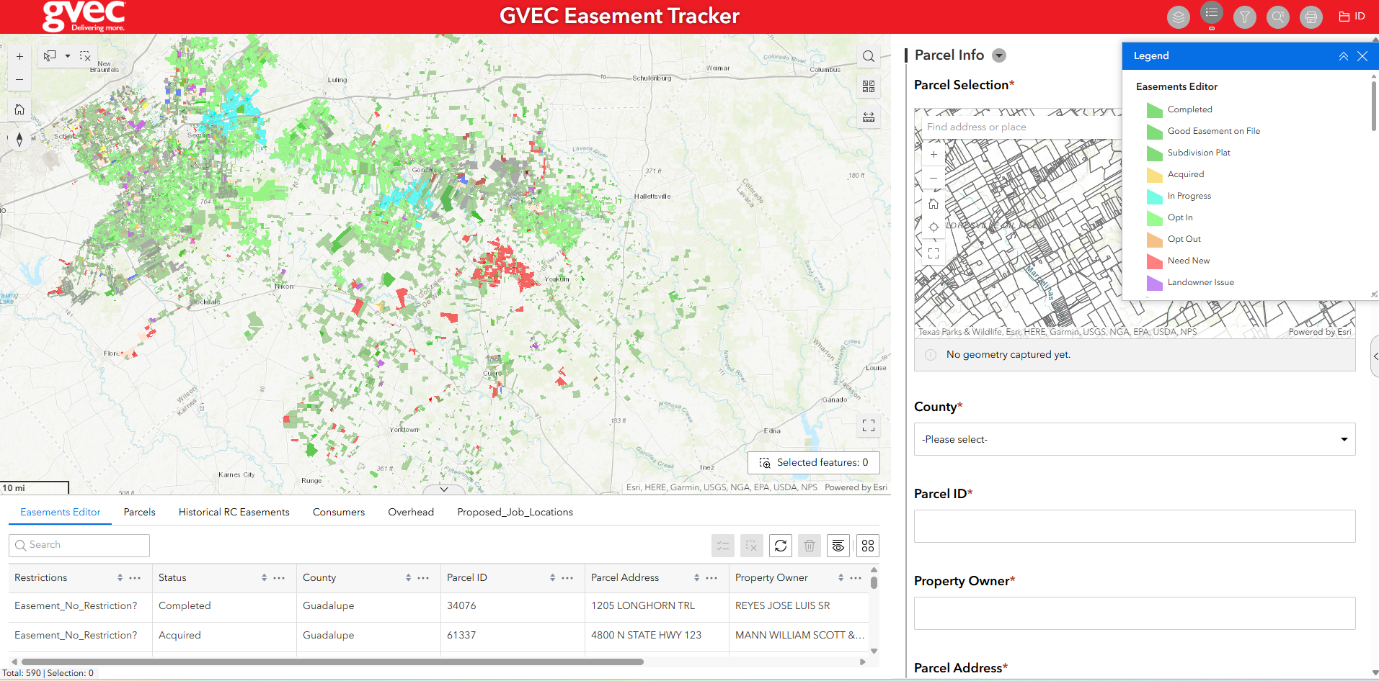Refresh the Easements Editor table

(x=781, y=546)
